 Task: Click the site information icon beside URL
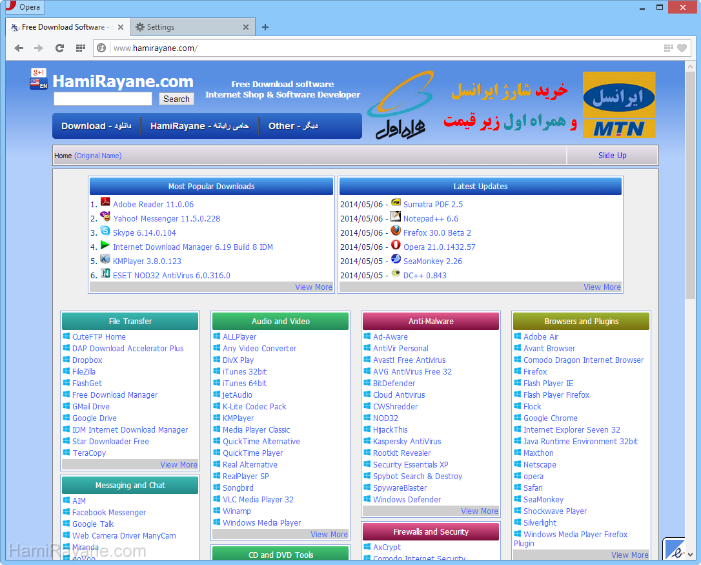click(x=101, y=48)
